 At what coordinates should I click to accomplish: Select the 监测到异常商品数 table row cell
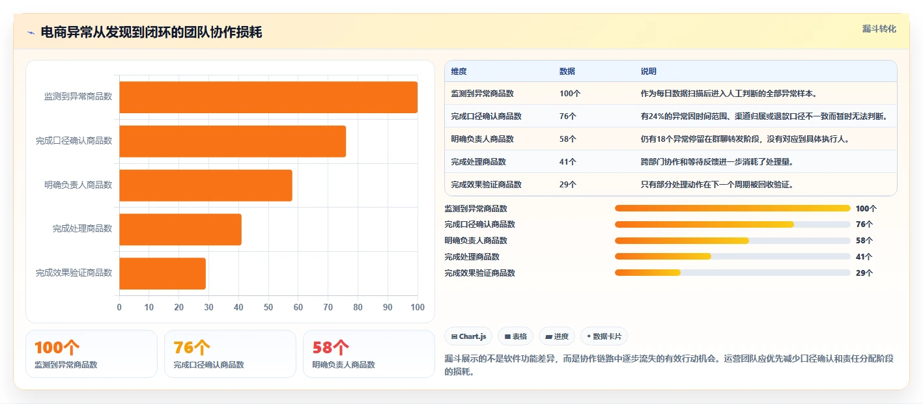[x=482, y=94]
